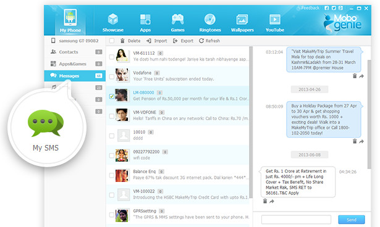
Task: Check the Balance Enq conversation checkbox
Action: click(112, 175)
